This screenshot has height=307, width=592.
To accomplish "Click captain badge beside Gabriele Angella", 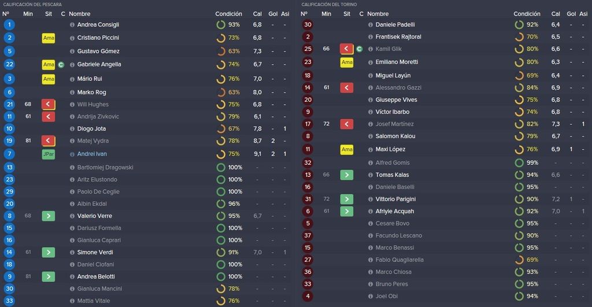I will (61, 65).
